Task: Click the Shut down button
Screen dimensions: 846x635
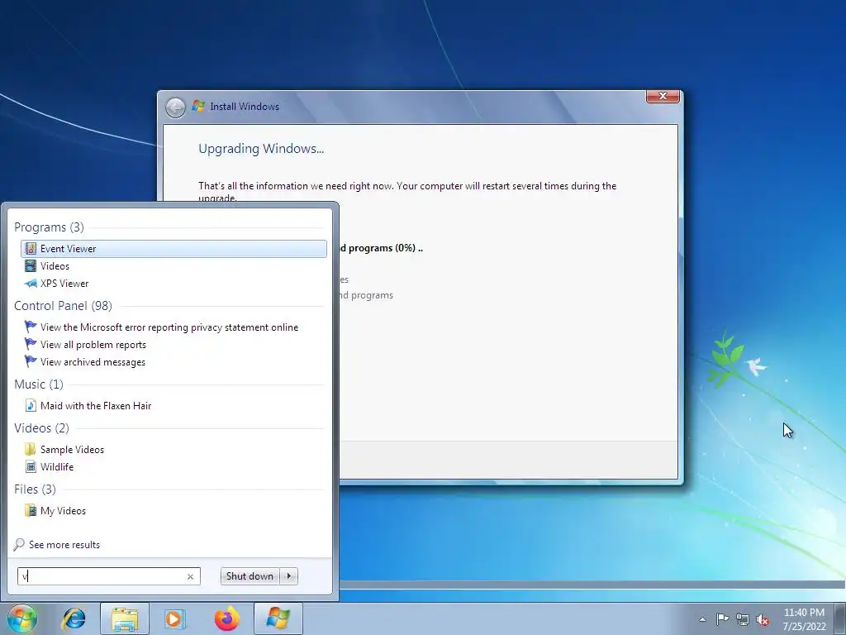Action: tap(250, 576)
